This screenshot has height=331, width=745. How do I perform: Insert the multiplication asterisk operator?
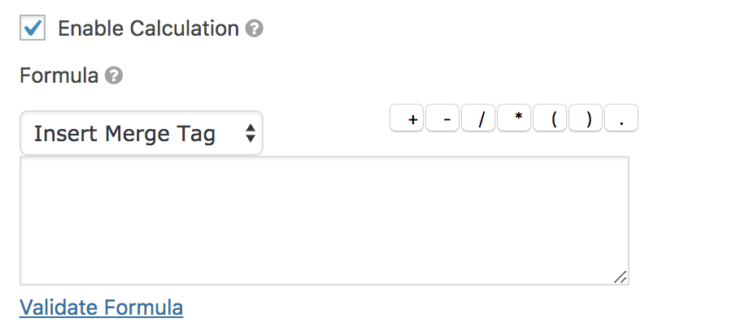514,118
